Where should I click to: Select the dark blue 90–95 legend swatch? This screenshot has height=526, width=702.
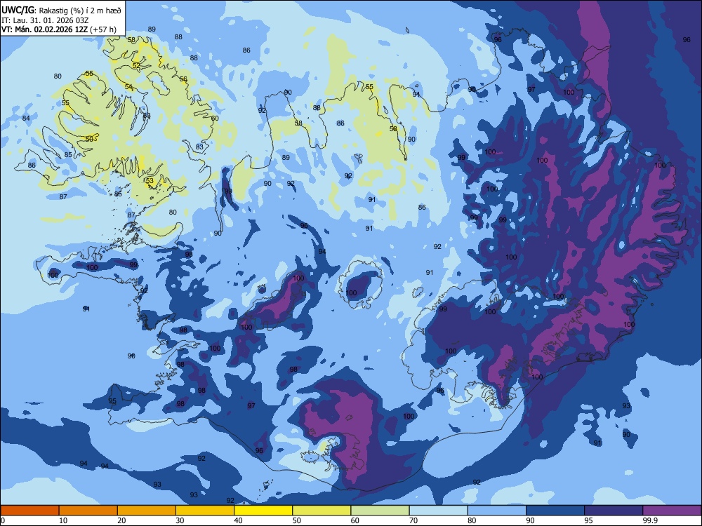[x=555, y=511]
